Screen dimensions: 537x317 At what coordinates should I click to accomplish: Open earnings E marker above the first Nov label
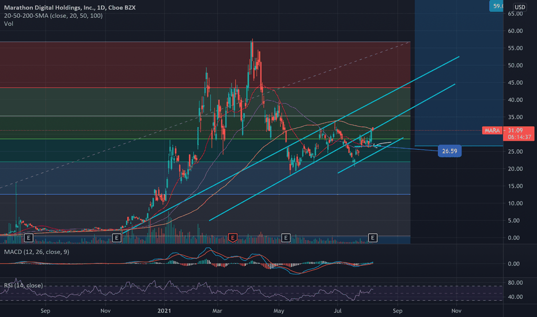(x=117, y=237)
